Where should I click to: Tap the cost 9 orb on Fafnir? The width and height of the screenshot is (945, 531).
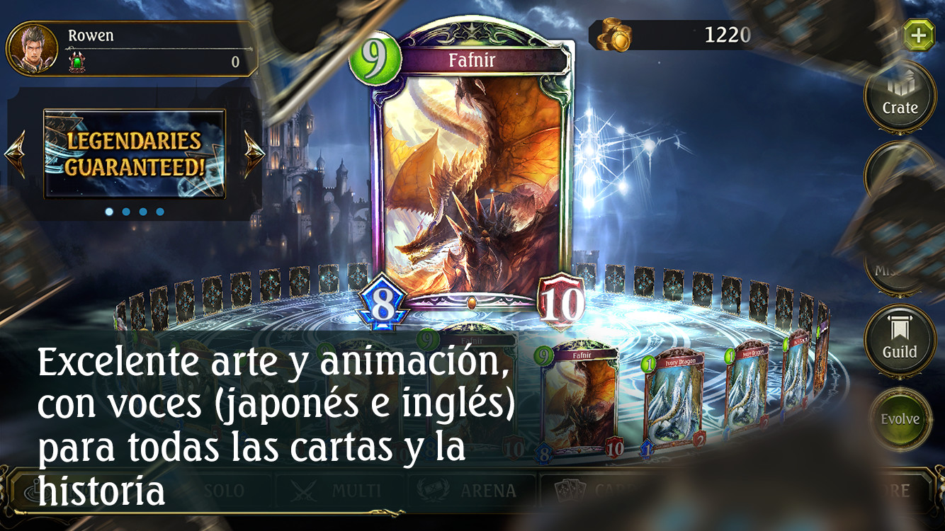point(375,59)
